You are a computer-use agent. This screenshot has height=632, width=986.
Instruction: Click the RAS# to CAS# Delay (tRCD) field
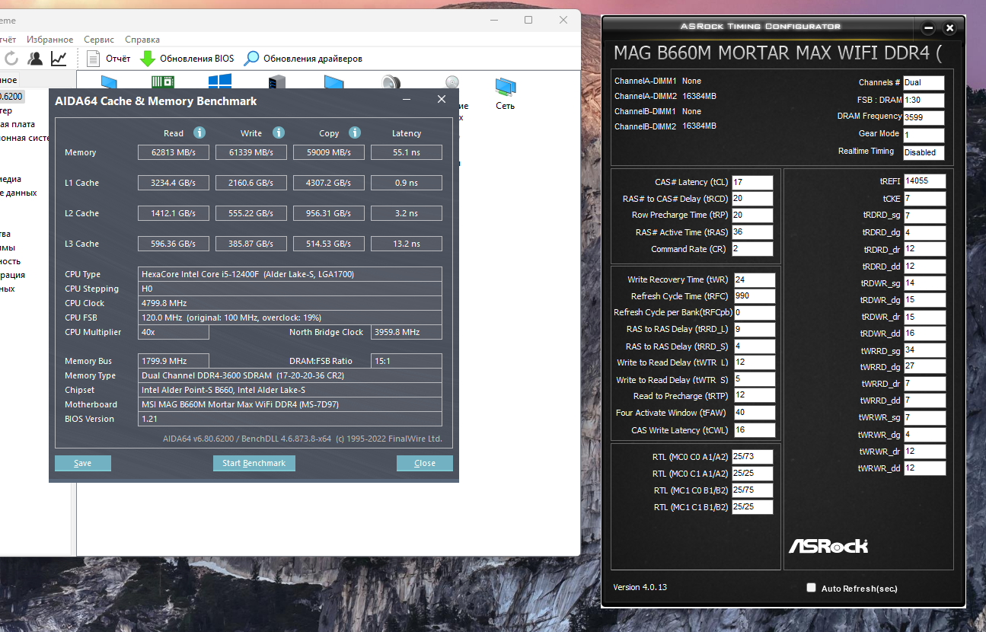pyautogui.click(x=752, y=199)
